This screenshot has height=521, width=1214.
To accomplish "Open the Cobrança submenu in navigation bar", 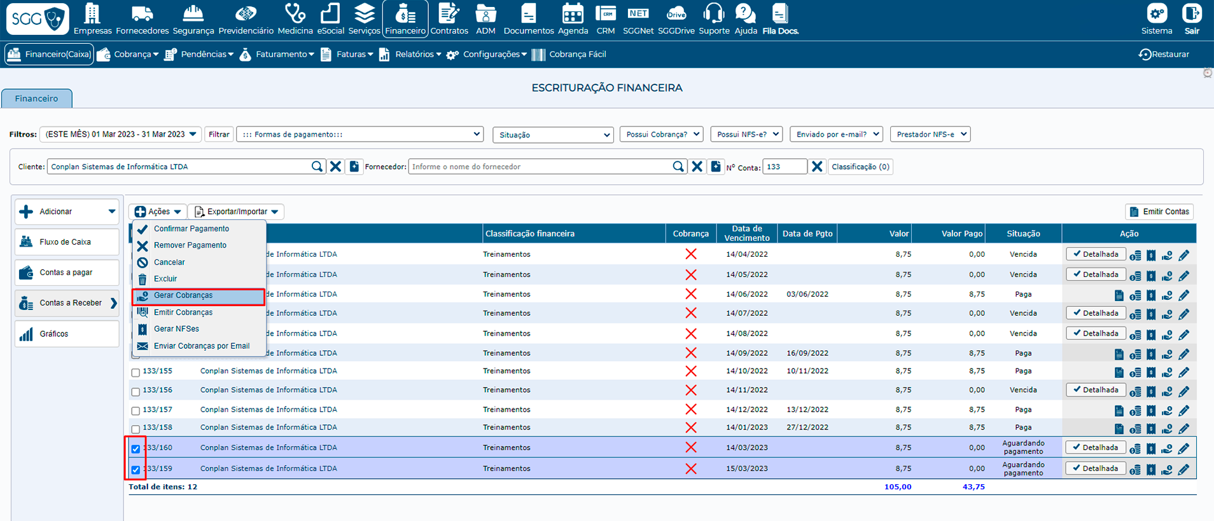I will click(x=128, y=55).
